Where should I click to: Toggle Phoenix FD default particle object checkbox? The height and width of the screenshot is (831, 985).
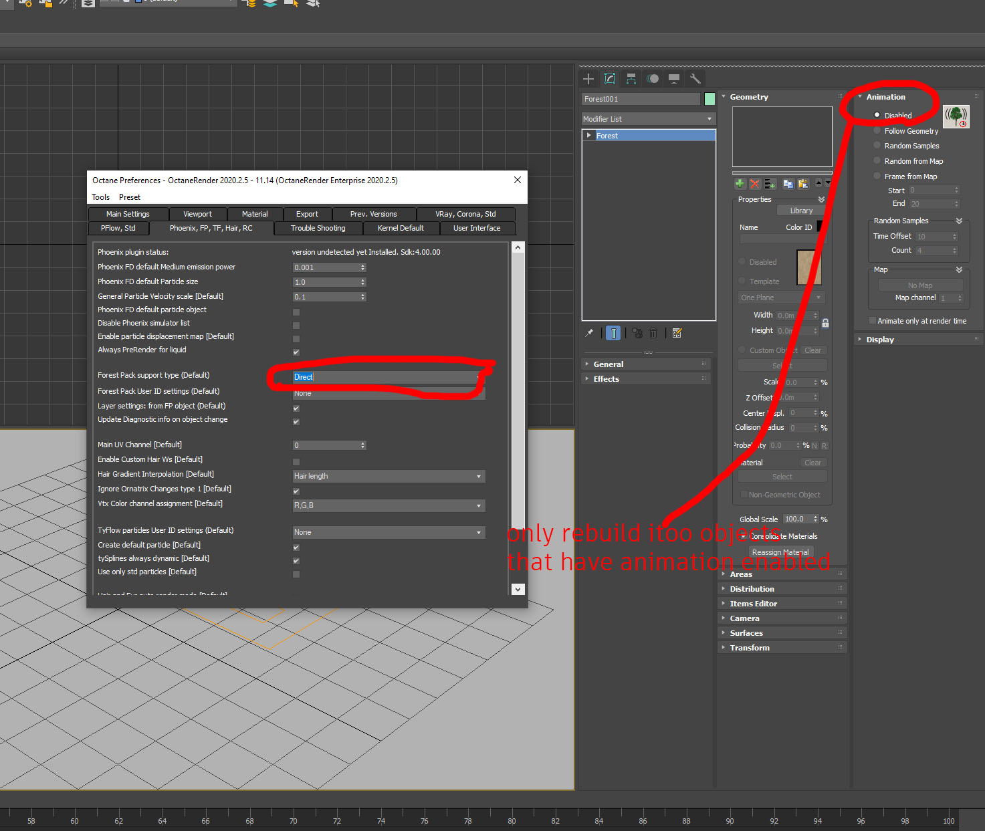click(296, 312)
